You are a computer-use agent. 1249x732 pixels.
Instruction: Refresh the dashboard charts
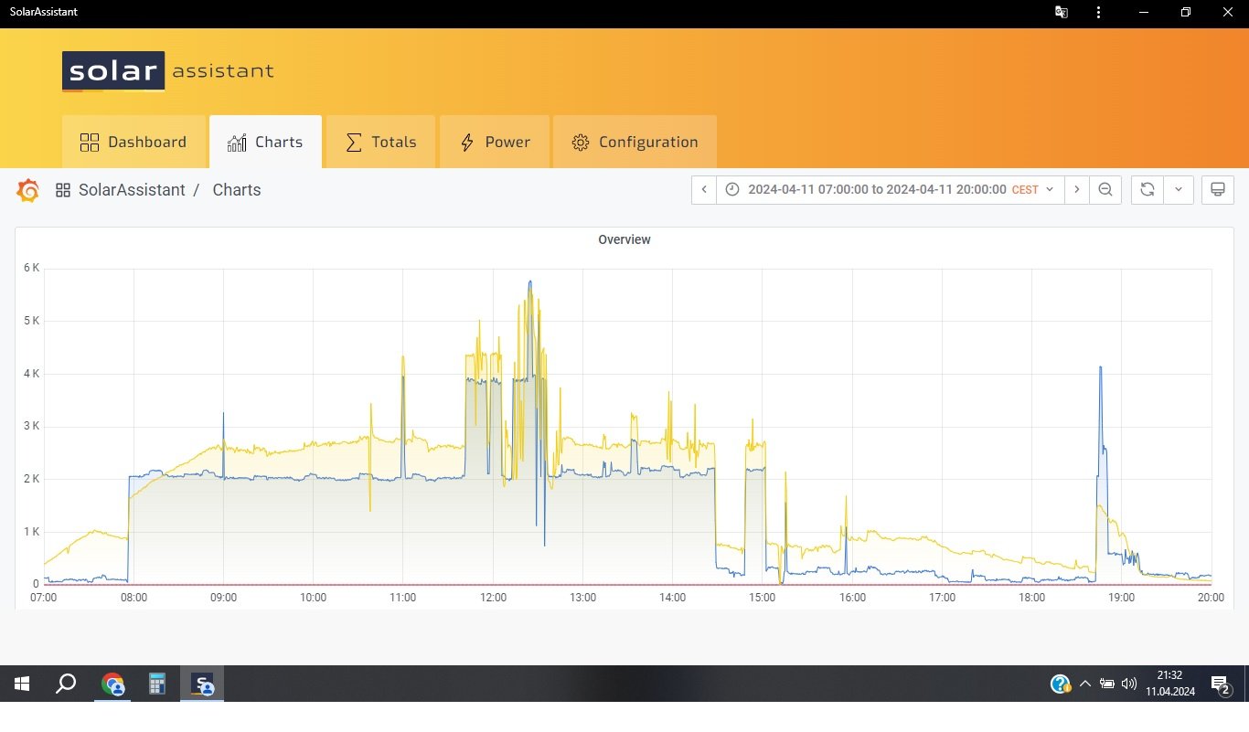click(1147, 190)
